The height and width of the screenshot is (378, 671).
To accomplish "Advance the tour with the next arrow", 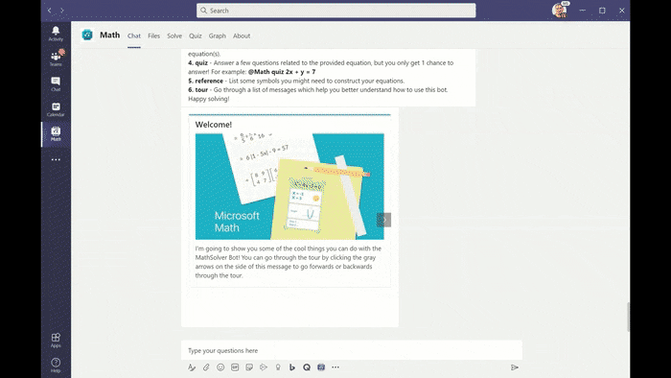I will 383,220.
